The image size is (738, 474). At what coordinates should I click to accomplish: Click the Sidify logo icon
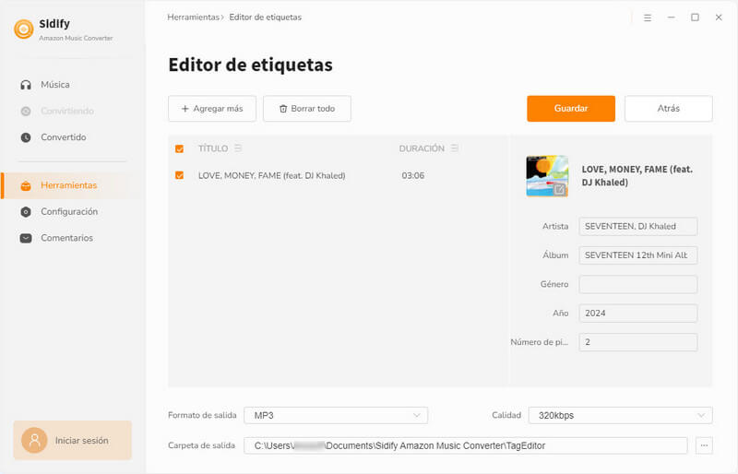coord(24,30)
